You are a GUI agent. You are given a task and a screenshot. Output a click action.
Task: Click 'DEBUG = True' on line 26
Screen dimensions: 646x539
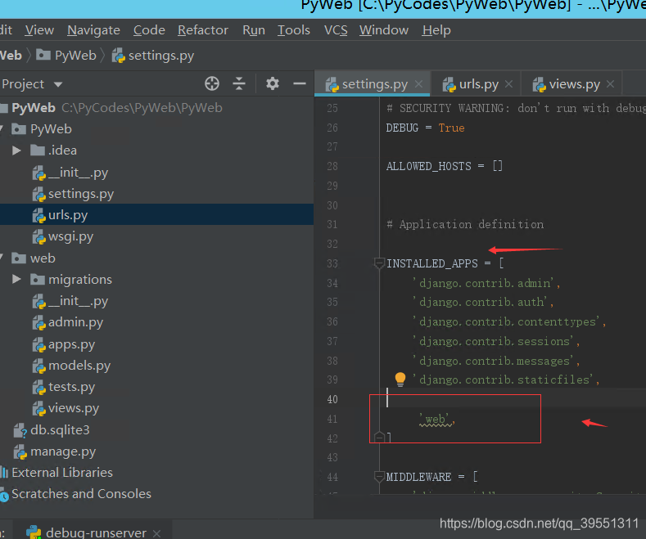(425, 128)
